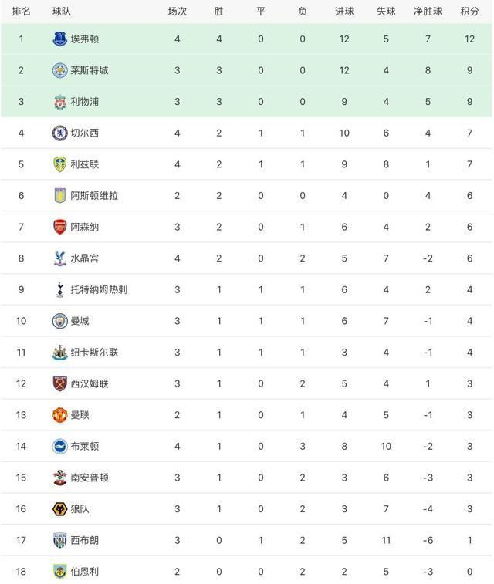The width and height of the screenshot is (494, 584).
Task: Click the Newcastle United crest
Action: [x=59, y=353]
